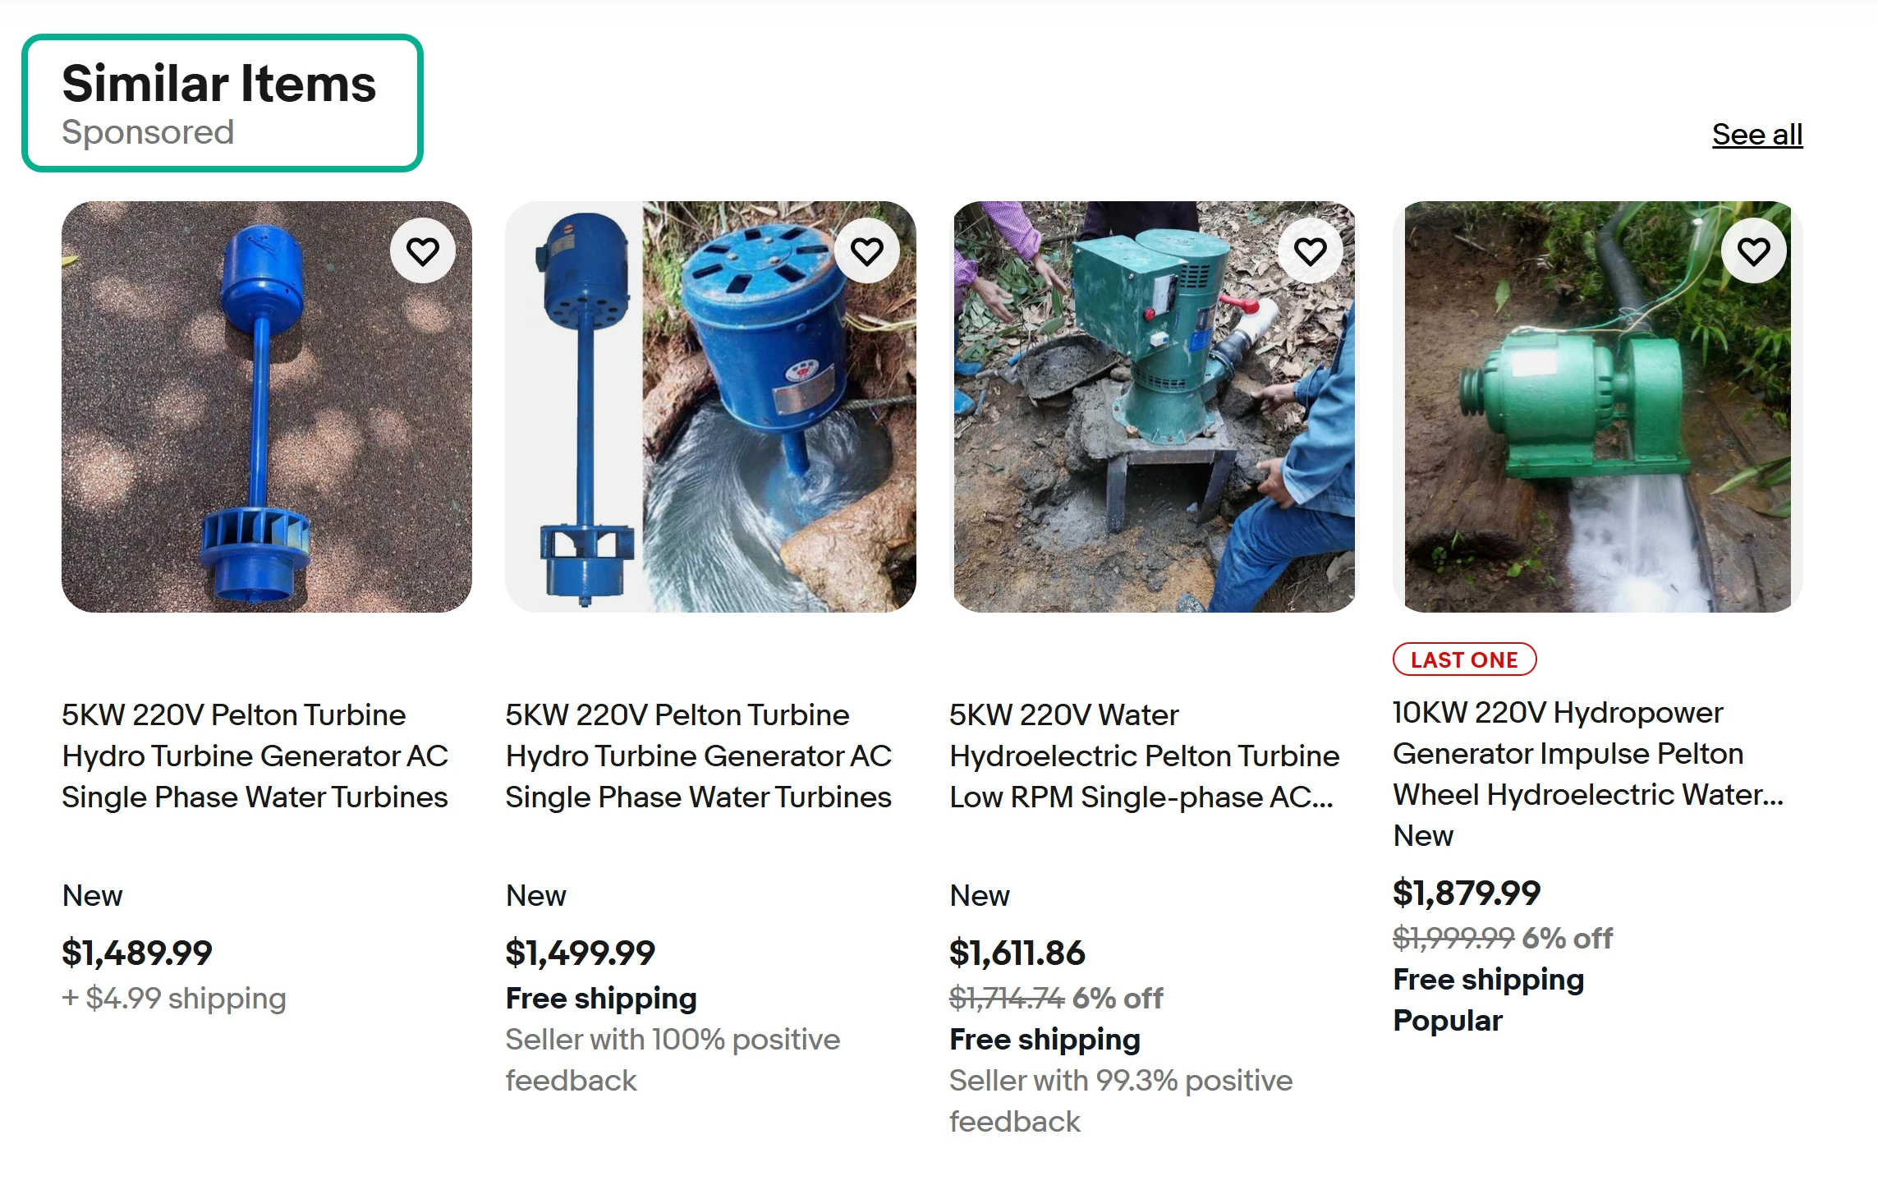Click the LAST ONE badge on fourth item
Viewport: 1878px width, 1199px height.
[1464, 659]
